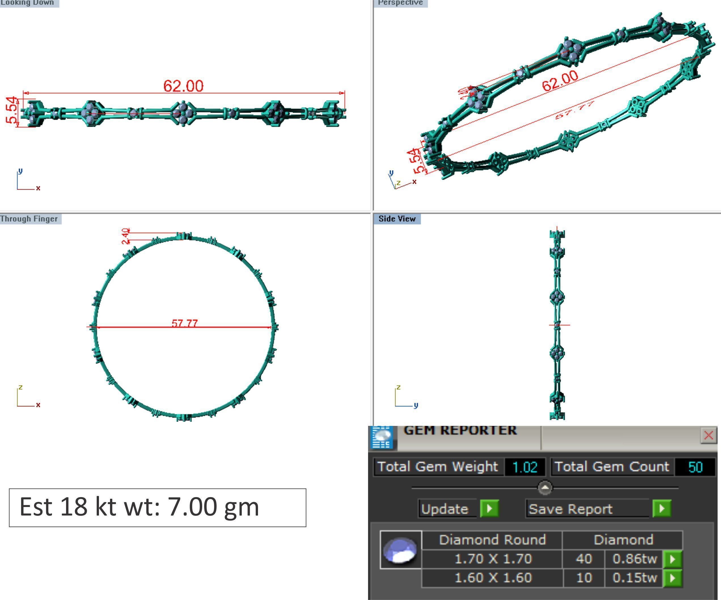Click the XYZ axis indicator in Perspective view
The image size is (721, 600).
pyautogui.click(x=402, y=179)
